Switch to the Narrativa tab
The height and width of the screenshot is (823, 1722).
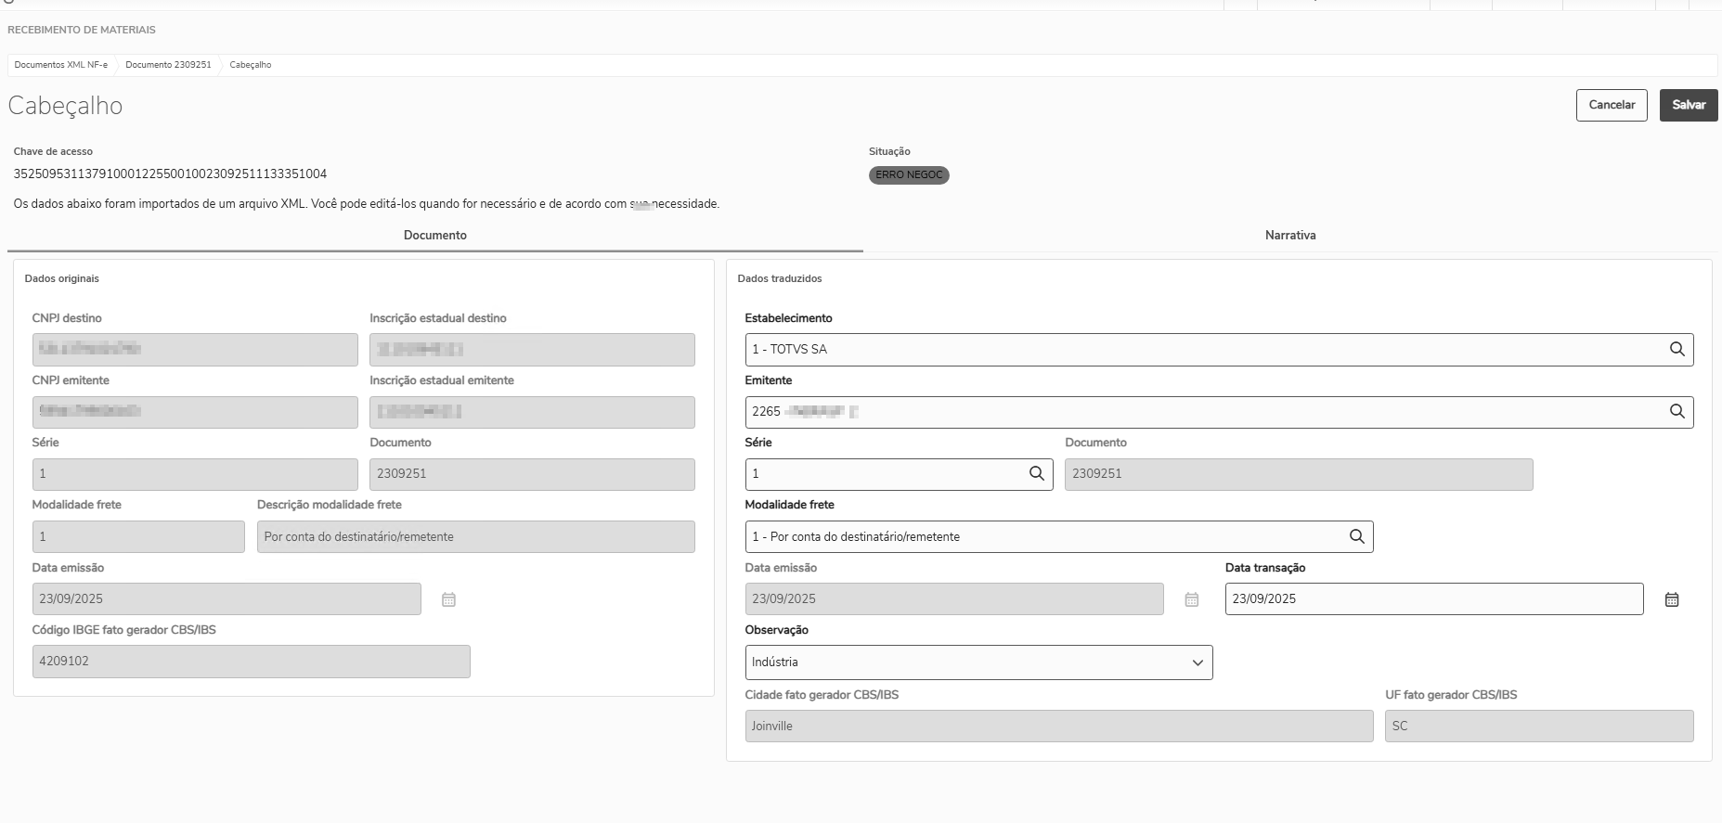[x=1289, y=236]
